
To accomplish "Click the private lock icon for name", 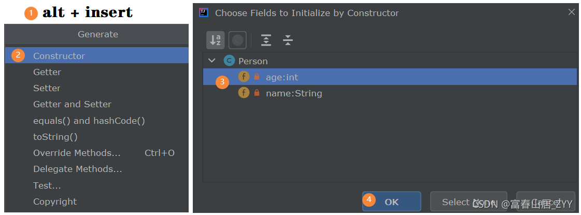I will (257, 93).
